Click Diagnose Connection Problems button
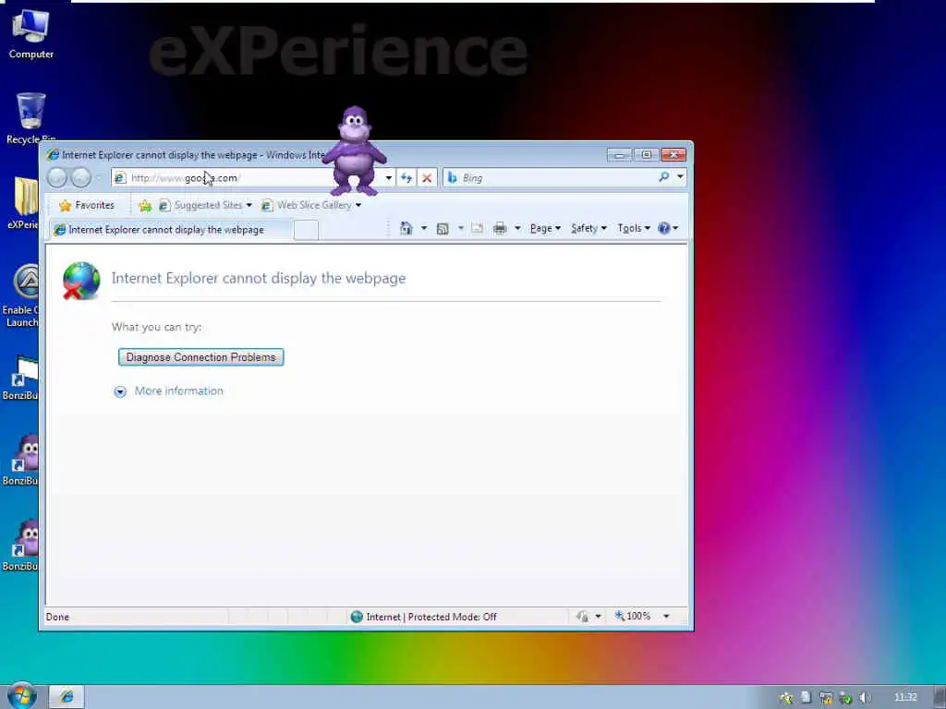 click(x=200, y=357)
